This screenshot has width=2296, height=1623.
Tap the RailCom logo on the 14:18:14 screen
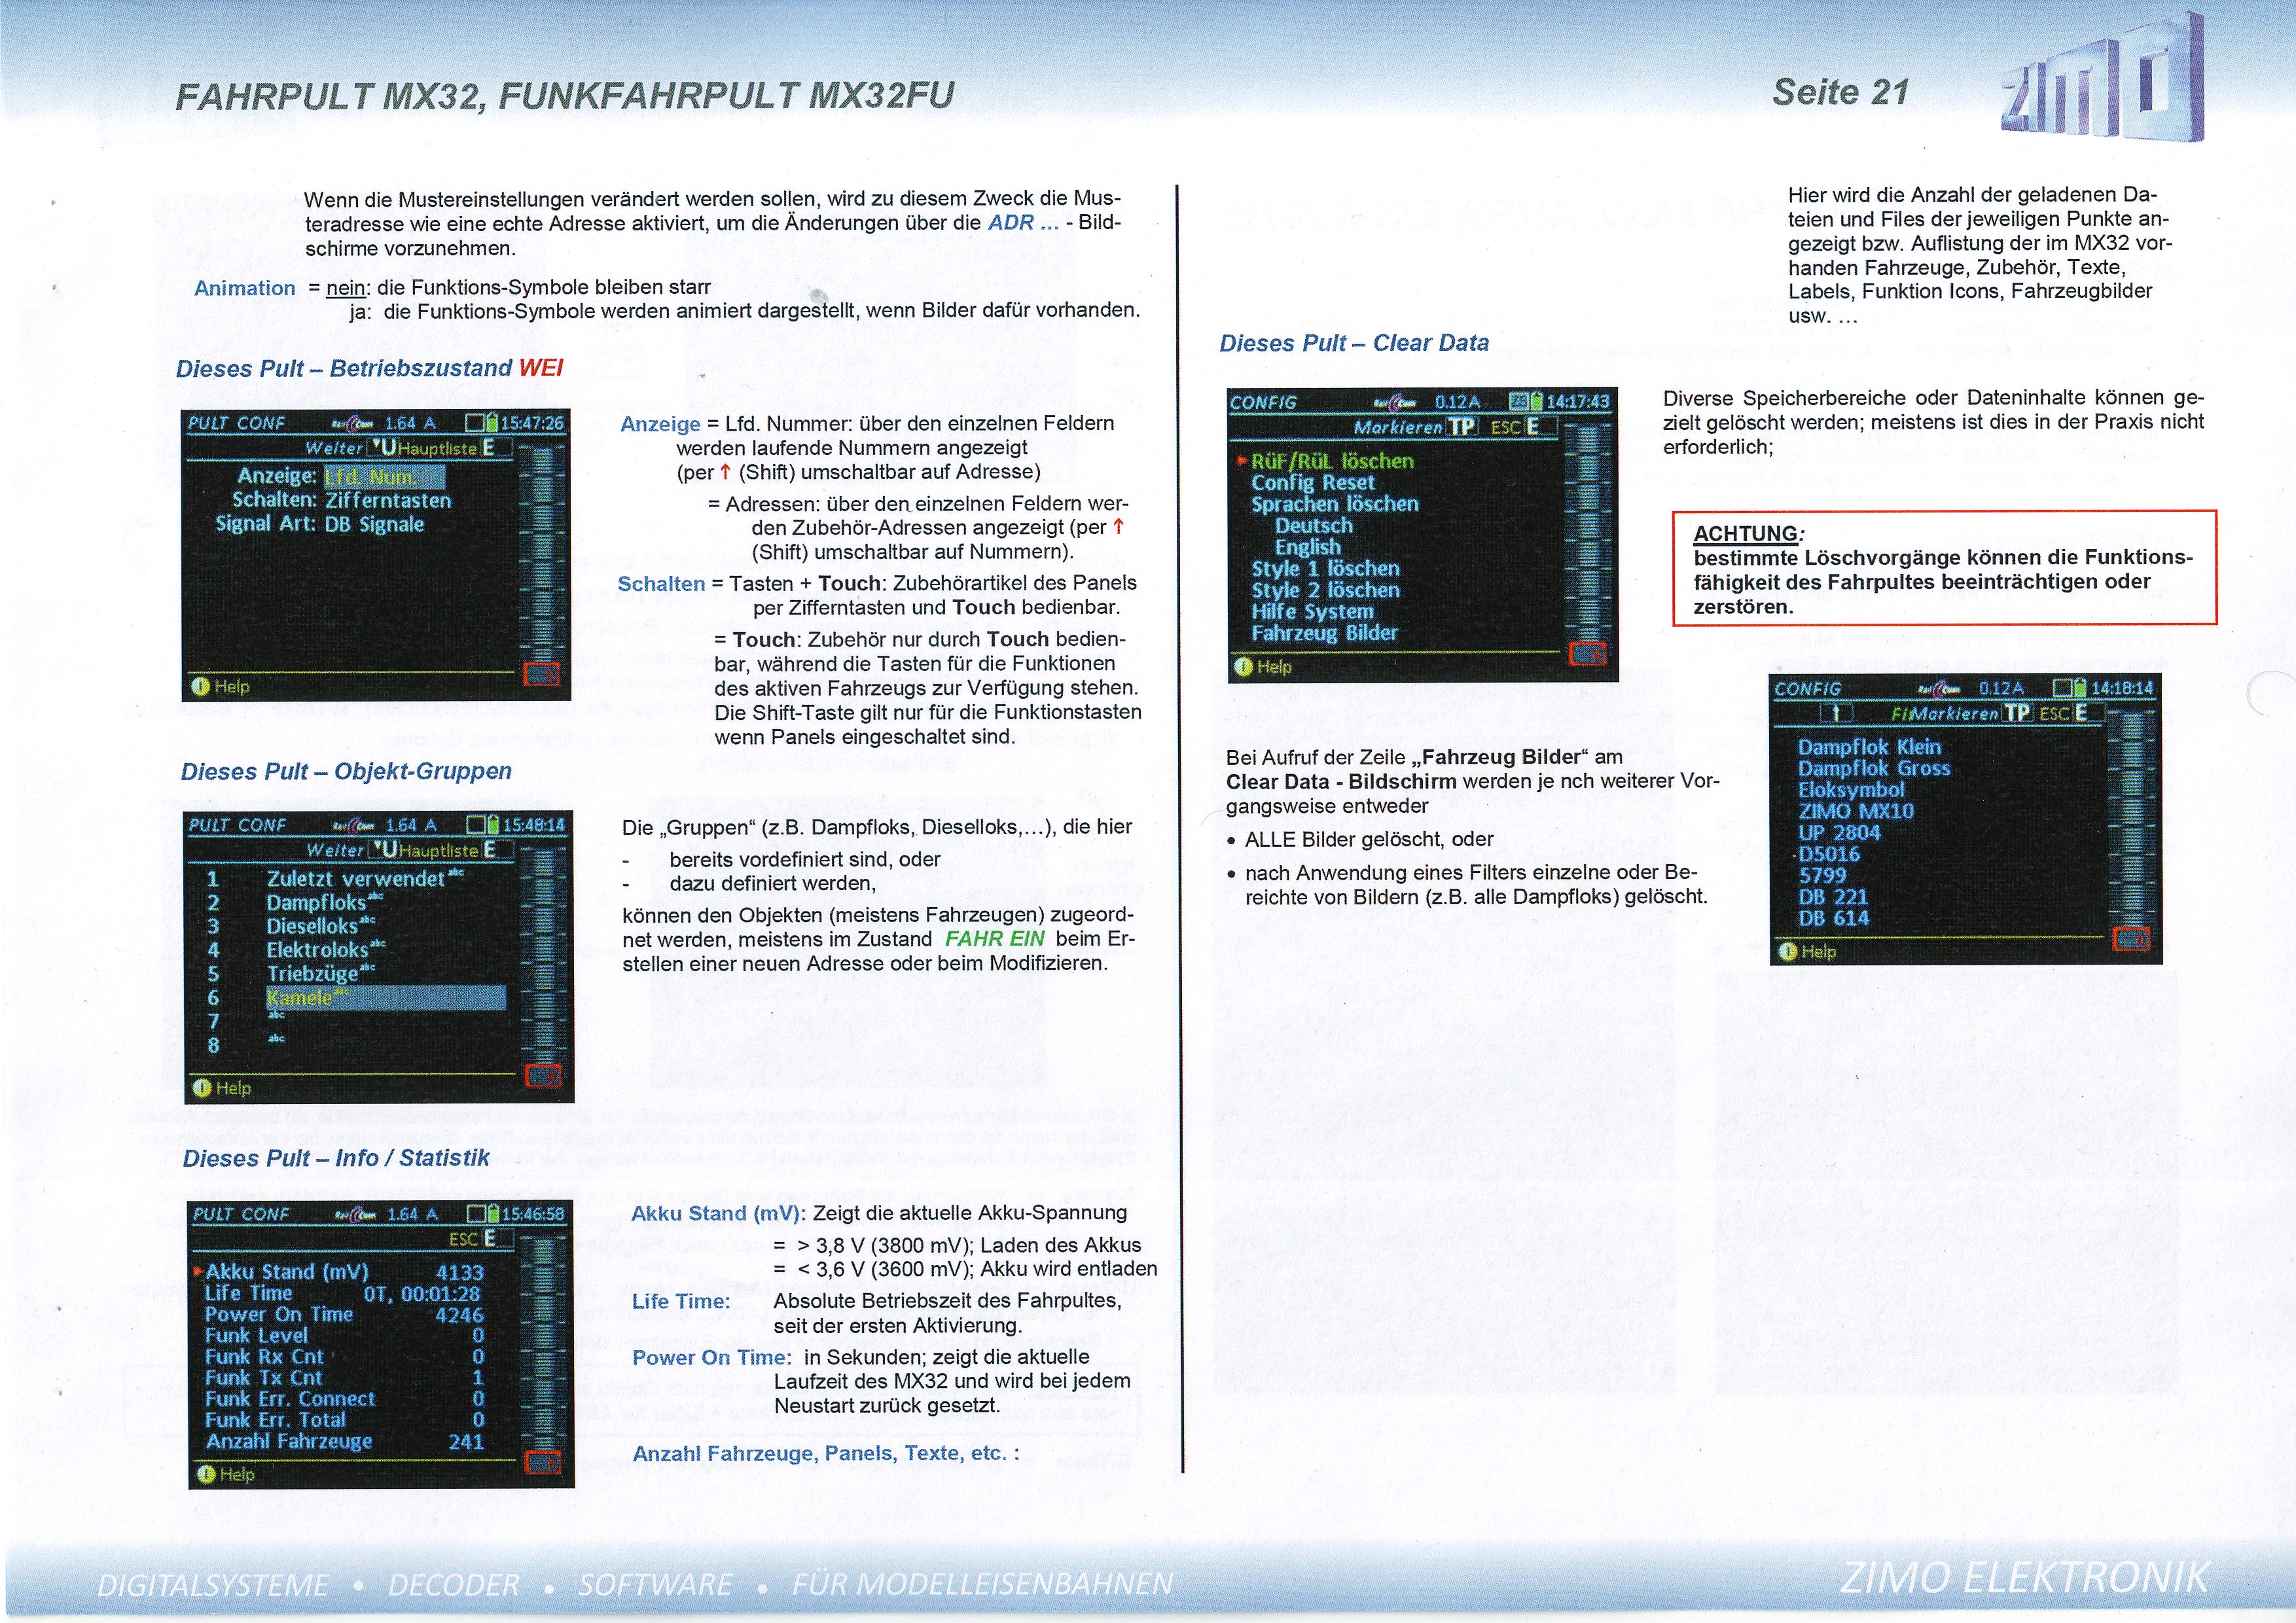point(1939,689)
